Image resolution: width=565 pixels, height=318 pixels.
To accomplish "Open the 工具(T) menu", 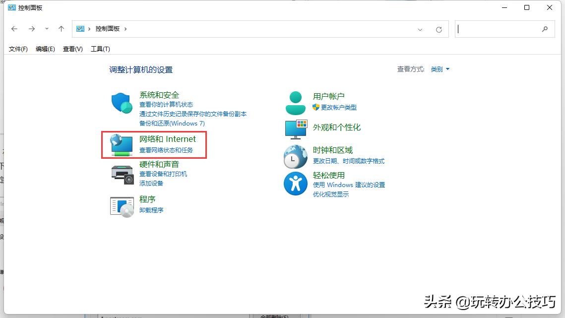I will pyautogui.click(x=100, y=49).
